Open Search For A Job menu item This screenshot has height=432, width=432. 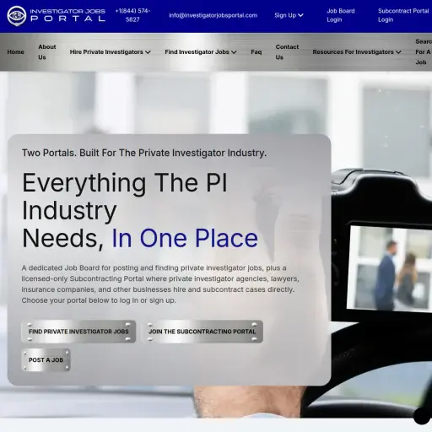[424, 52]
